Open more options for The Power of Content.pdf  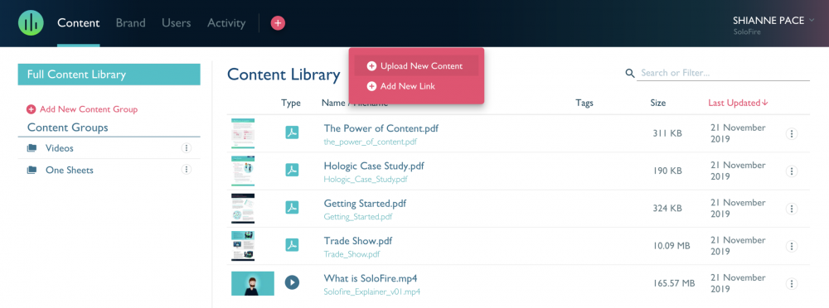(792, 133)
